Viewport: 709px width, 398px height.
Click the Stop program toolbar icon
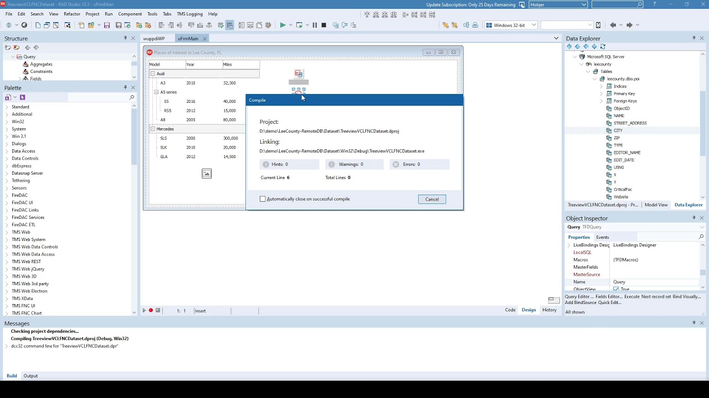point(324,25)
